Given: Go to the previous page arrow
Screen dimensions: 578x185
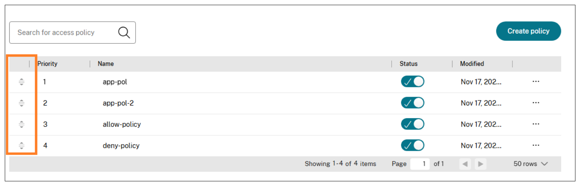Looking at the screenshot, I should point(465,164).
